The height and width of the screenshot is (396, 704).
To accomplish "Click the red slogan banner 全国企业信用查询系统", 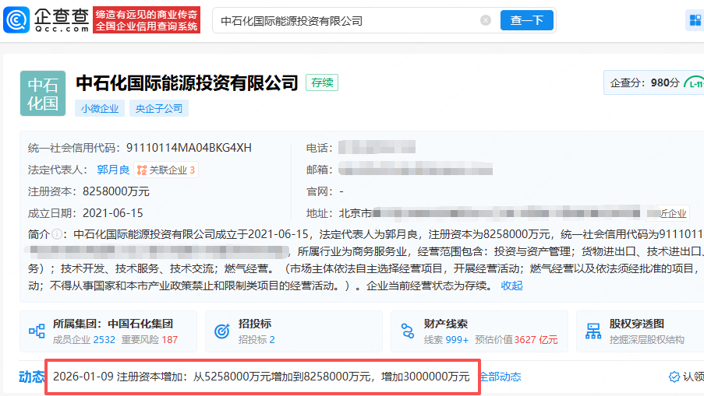I will (x=147, y=26).
